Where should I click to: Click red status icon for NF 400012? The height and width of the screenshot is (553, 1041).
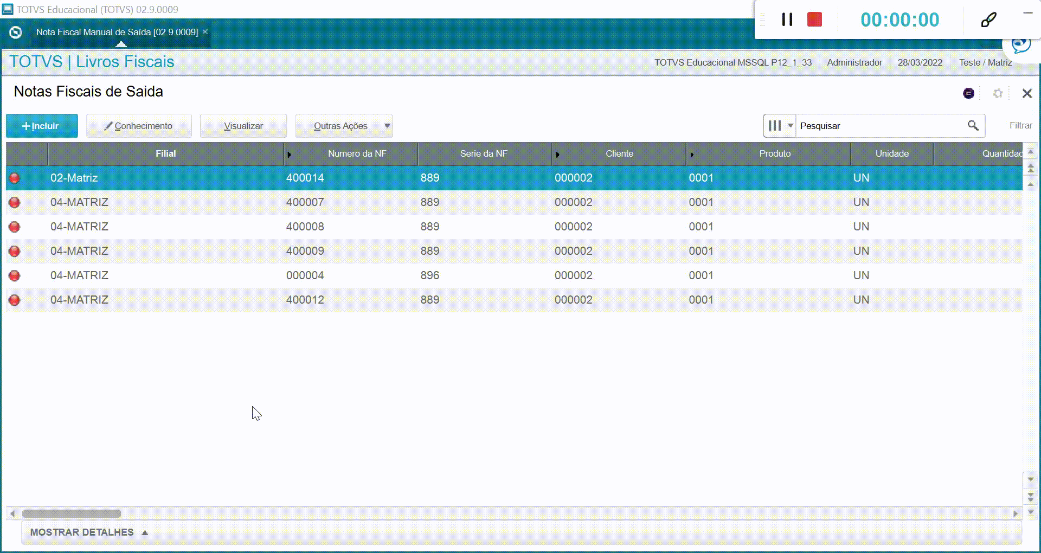pyautogui.click(x=15, y=300)
